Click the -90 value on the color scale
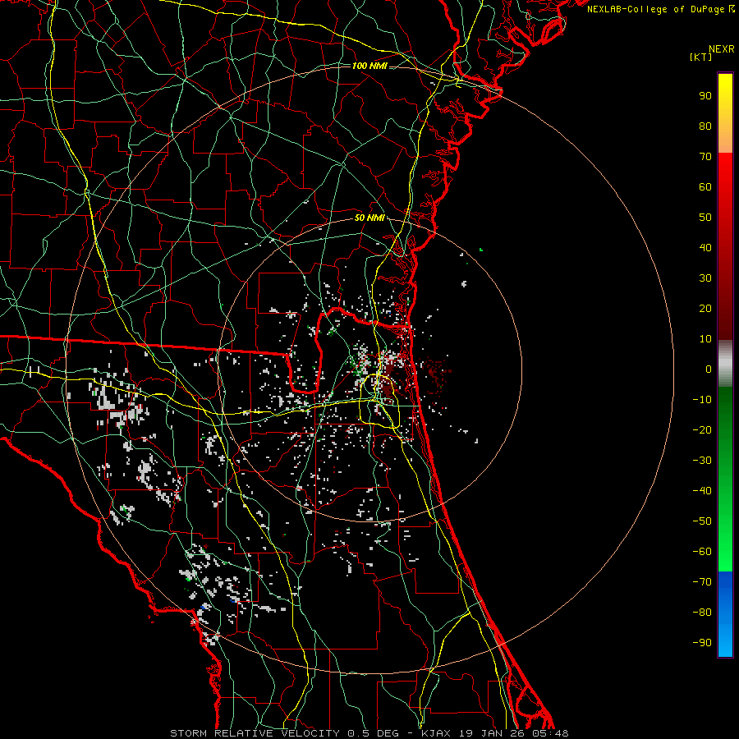The image size is (739, 739). (x=702, y=642)
